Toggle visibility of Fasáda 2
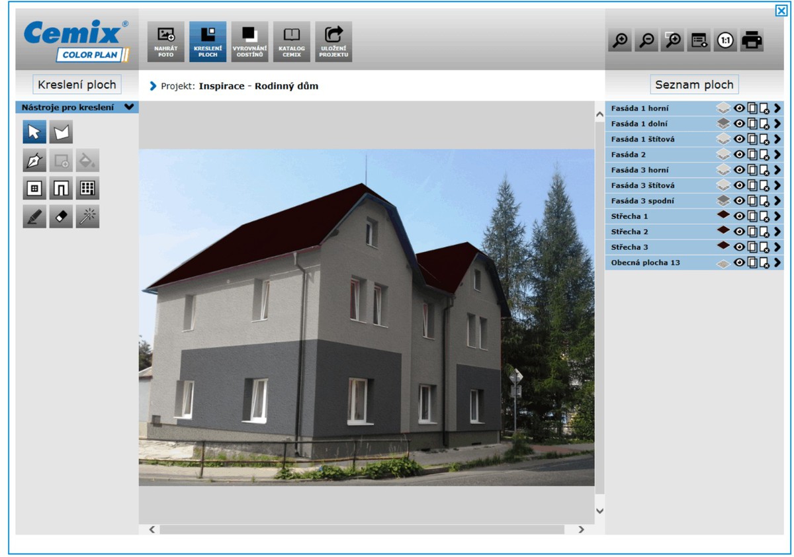This screenshot has height=557, width=794. point(740,154)
